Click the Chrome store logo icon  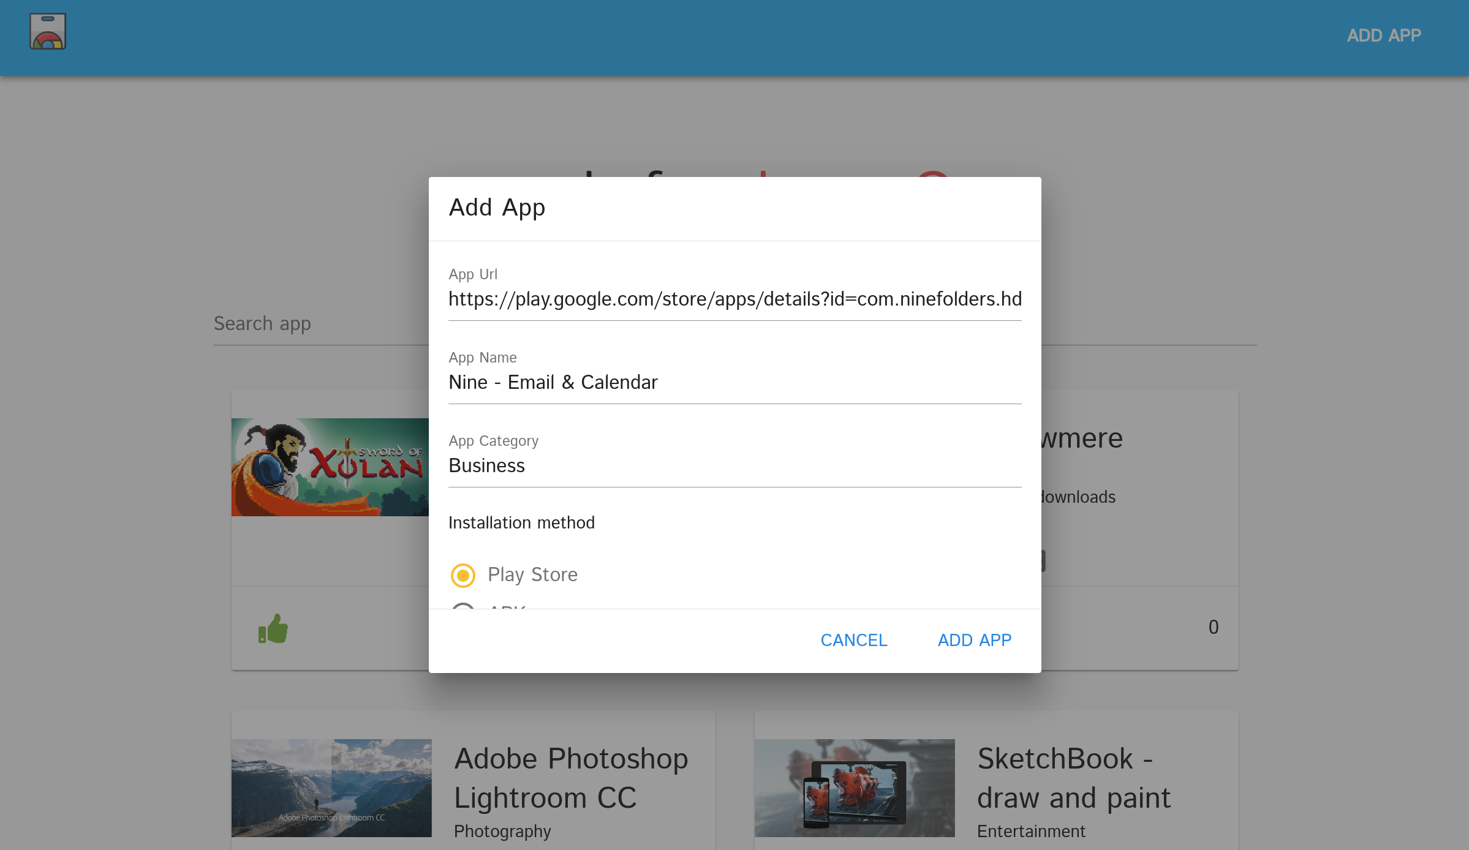point(48,32)
